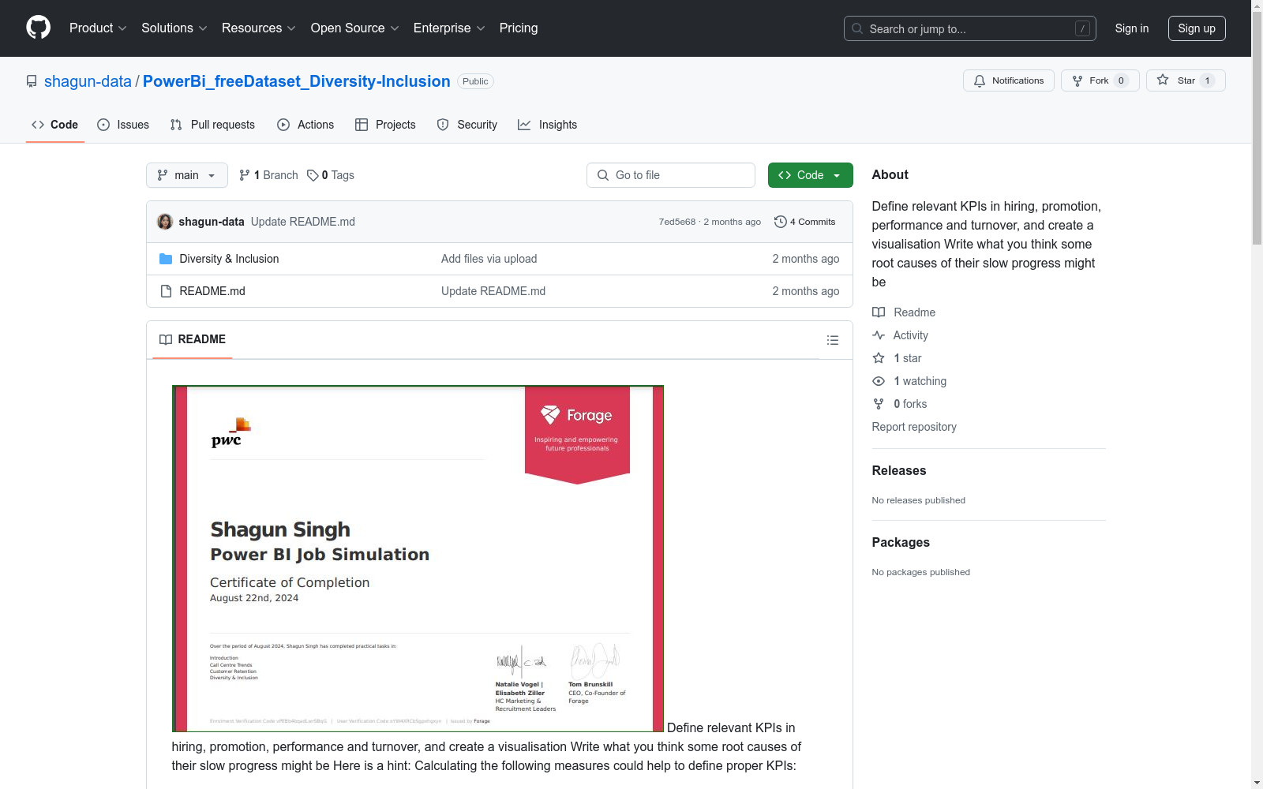This screenshot has width=1263, height=789.
Task: Select the README tab in file viewer
Action: pyautogui.click(x=193, y=339)
